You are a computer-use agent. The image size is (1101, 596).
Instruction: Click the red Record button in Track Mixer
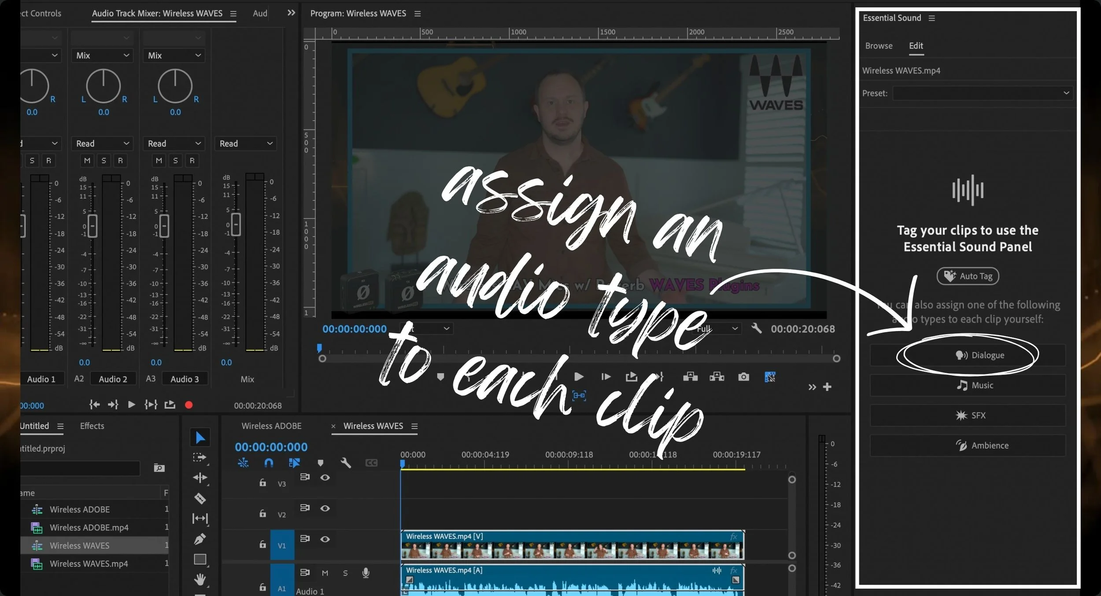(188, 405)
